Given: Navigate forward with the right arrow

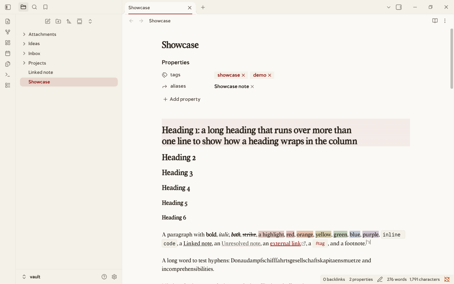Looking at the screenshot, I should click(x=141, y=21).
